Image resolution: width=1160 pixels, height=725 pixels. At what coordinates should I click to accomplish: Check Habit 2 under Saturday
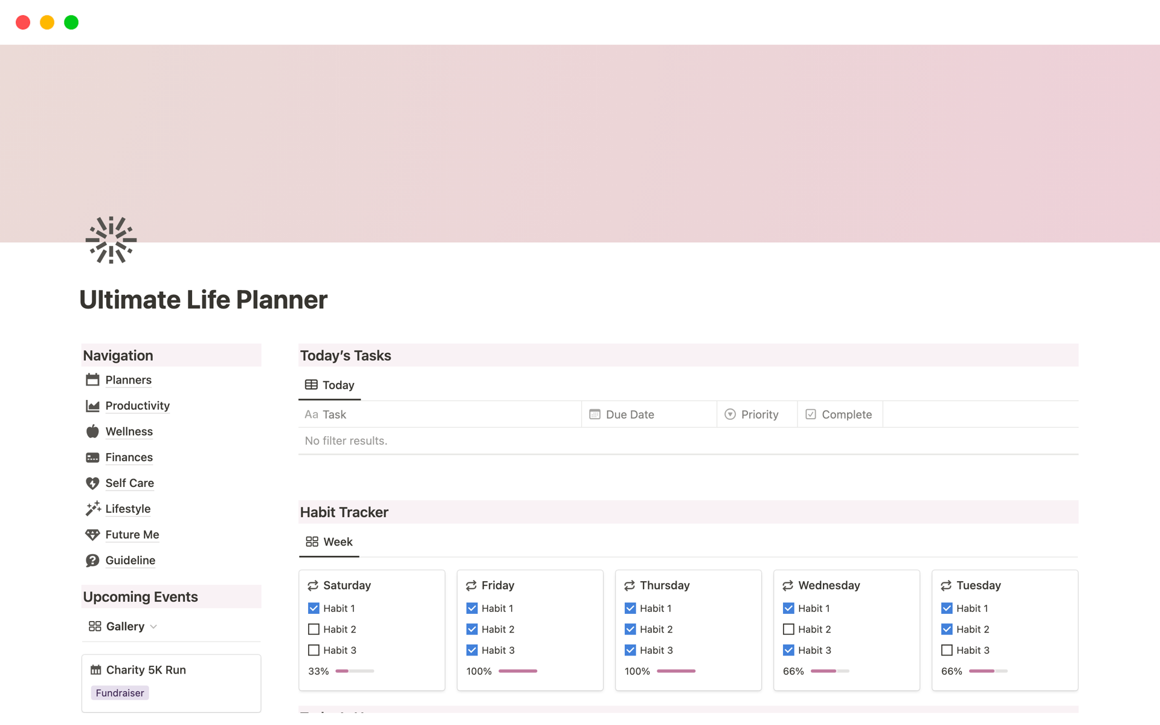click(314, 630)
